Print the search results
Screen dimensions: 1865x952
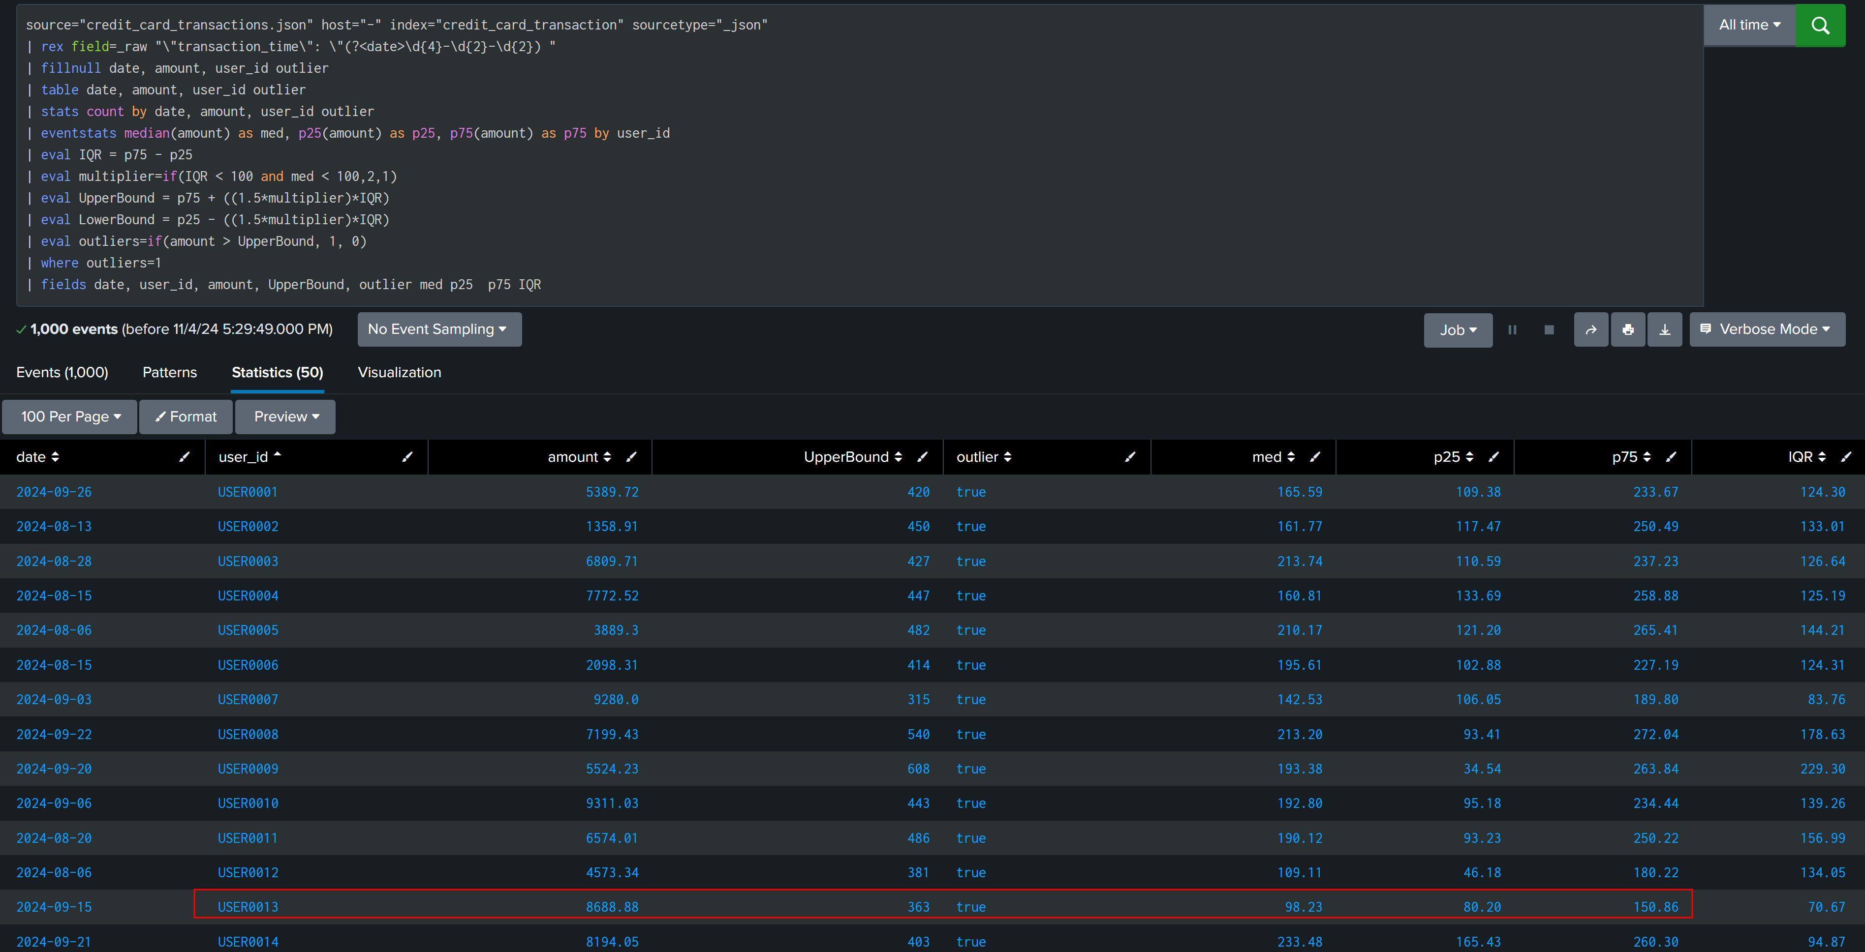1627,330
